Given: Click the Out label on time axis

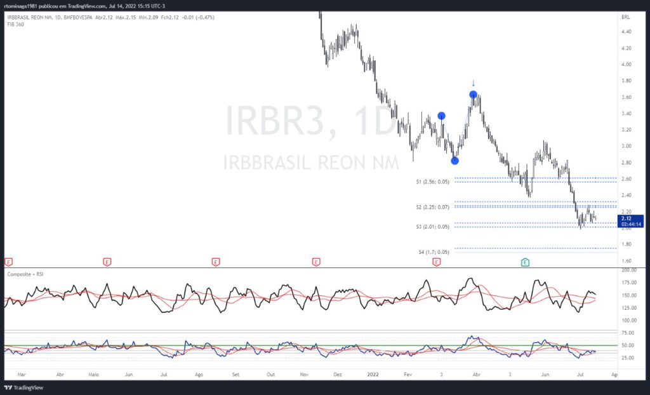Looking at the screenshot, I should [x=270, y=375].
